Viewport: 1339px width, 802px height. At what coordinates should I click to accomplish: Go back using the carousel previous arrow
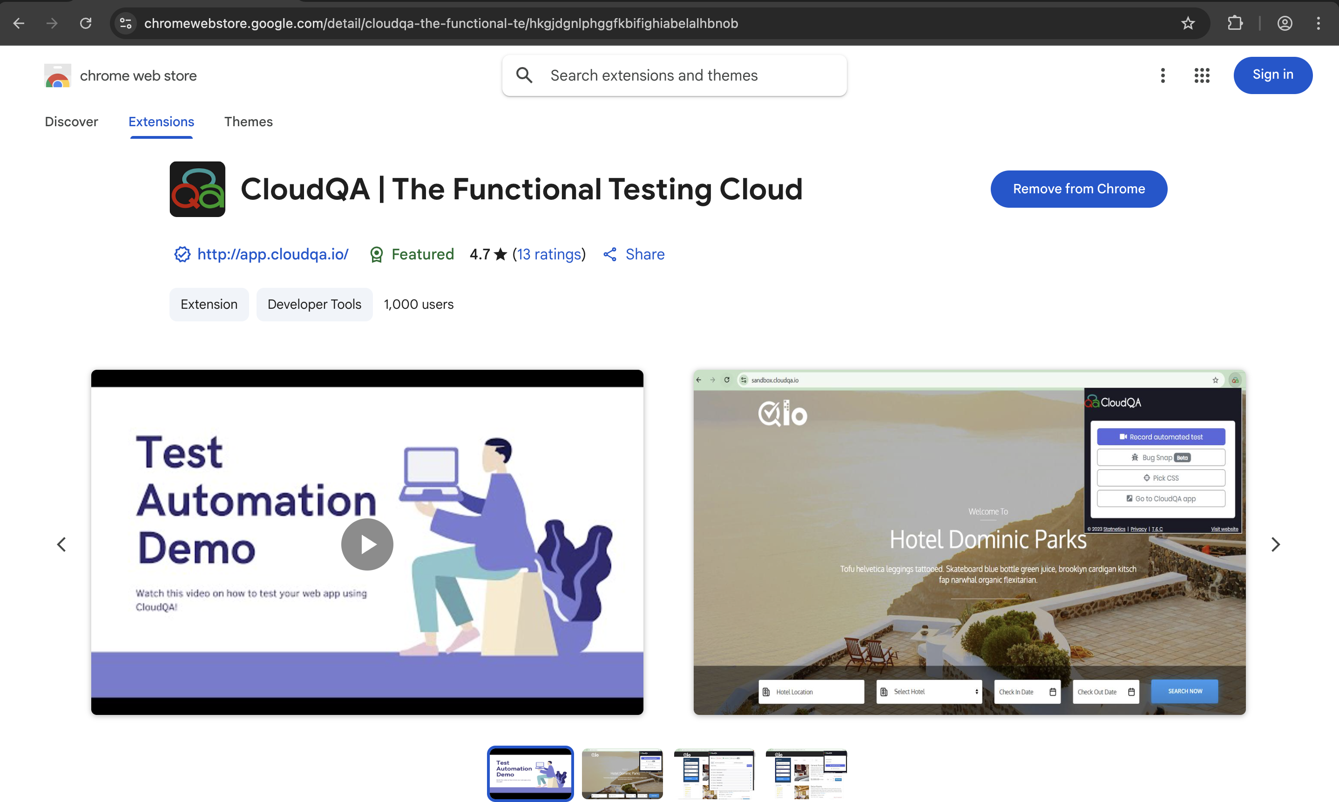point(61,544)
